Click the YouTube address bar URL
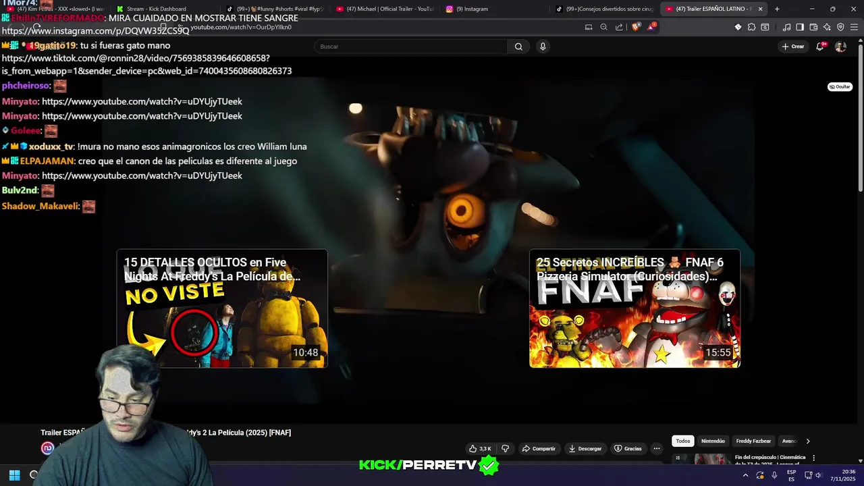Image resolution: width=864 pixels, height=486 pixels. (x=241, y=27)
